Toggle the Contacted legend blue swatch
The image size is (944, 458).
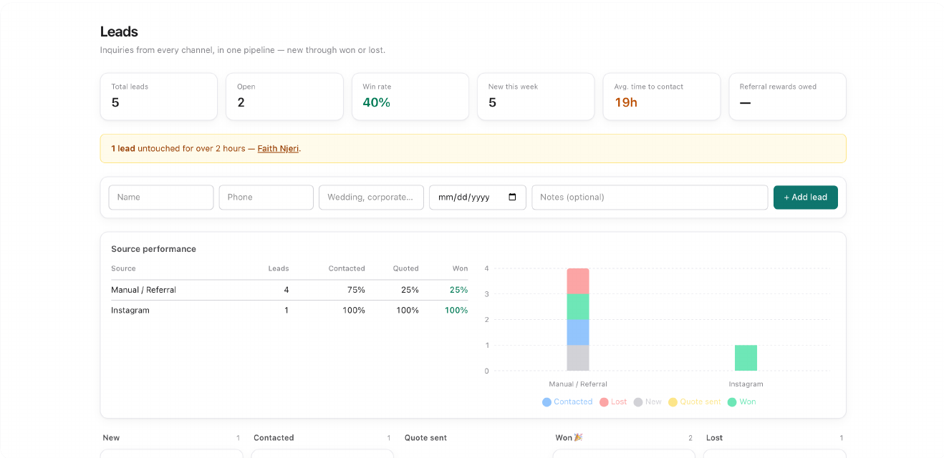[x=547, y=402]
